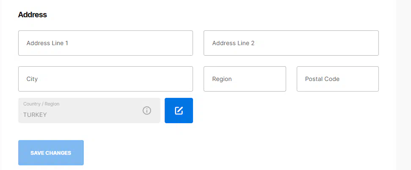Click the Address Line 2 placeholder text
The width and height of the screenshot is (411, 170).
[233, 43]
